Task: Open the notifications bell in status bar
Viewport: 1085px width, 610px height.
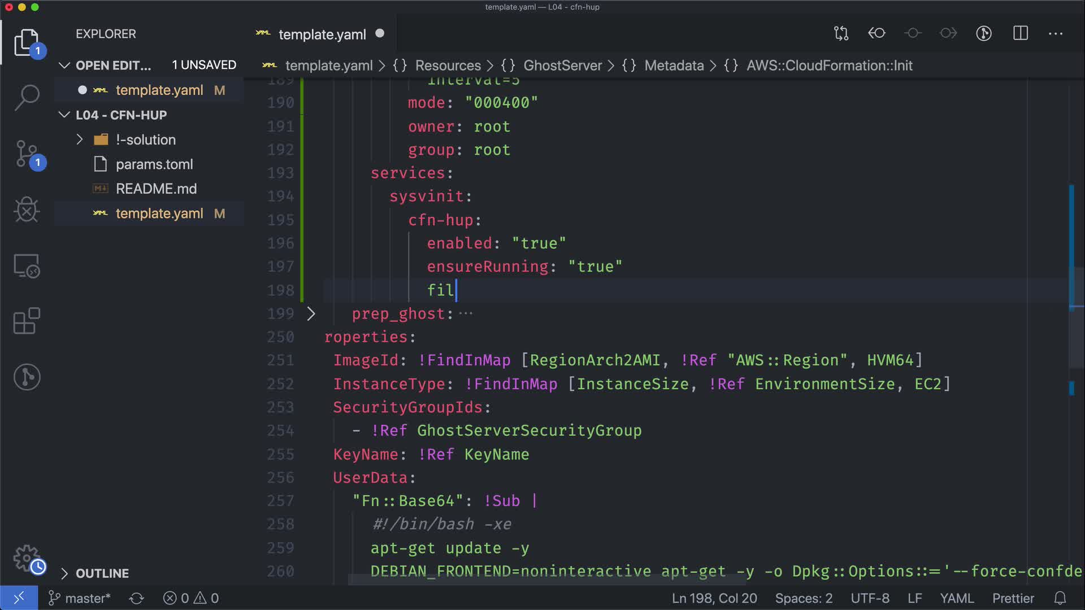Action: (x=1060, y=598)
